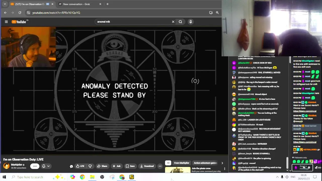322x181 pixels.
Task: Open the Windows Start menu
Action: pos(4,177)
